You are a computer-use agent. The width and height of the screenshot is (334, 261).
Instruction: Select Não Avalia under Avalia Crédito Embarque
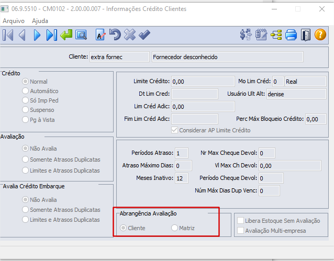39,200
